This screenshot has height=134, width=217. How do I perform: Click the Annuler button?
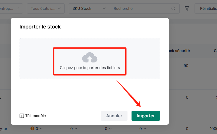[x=114, y=116]
